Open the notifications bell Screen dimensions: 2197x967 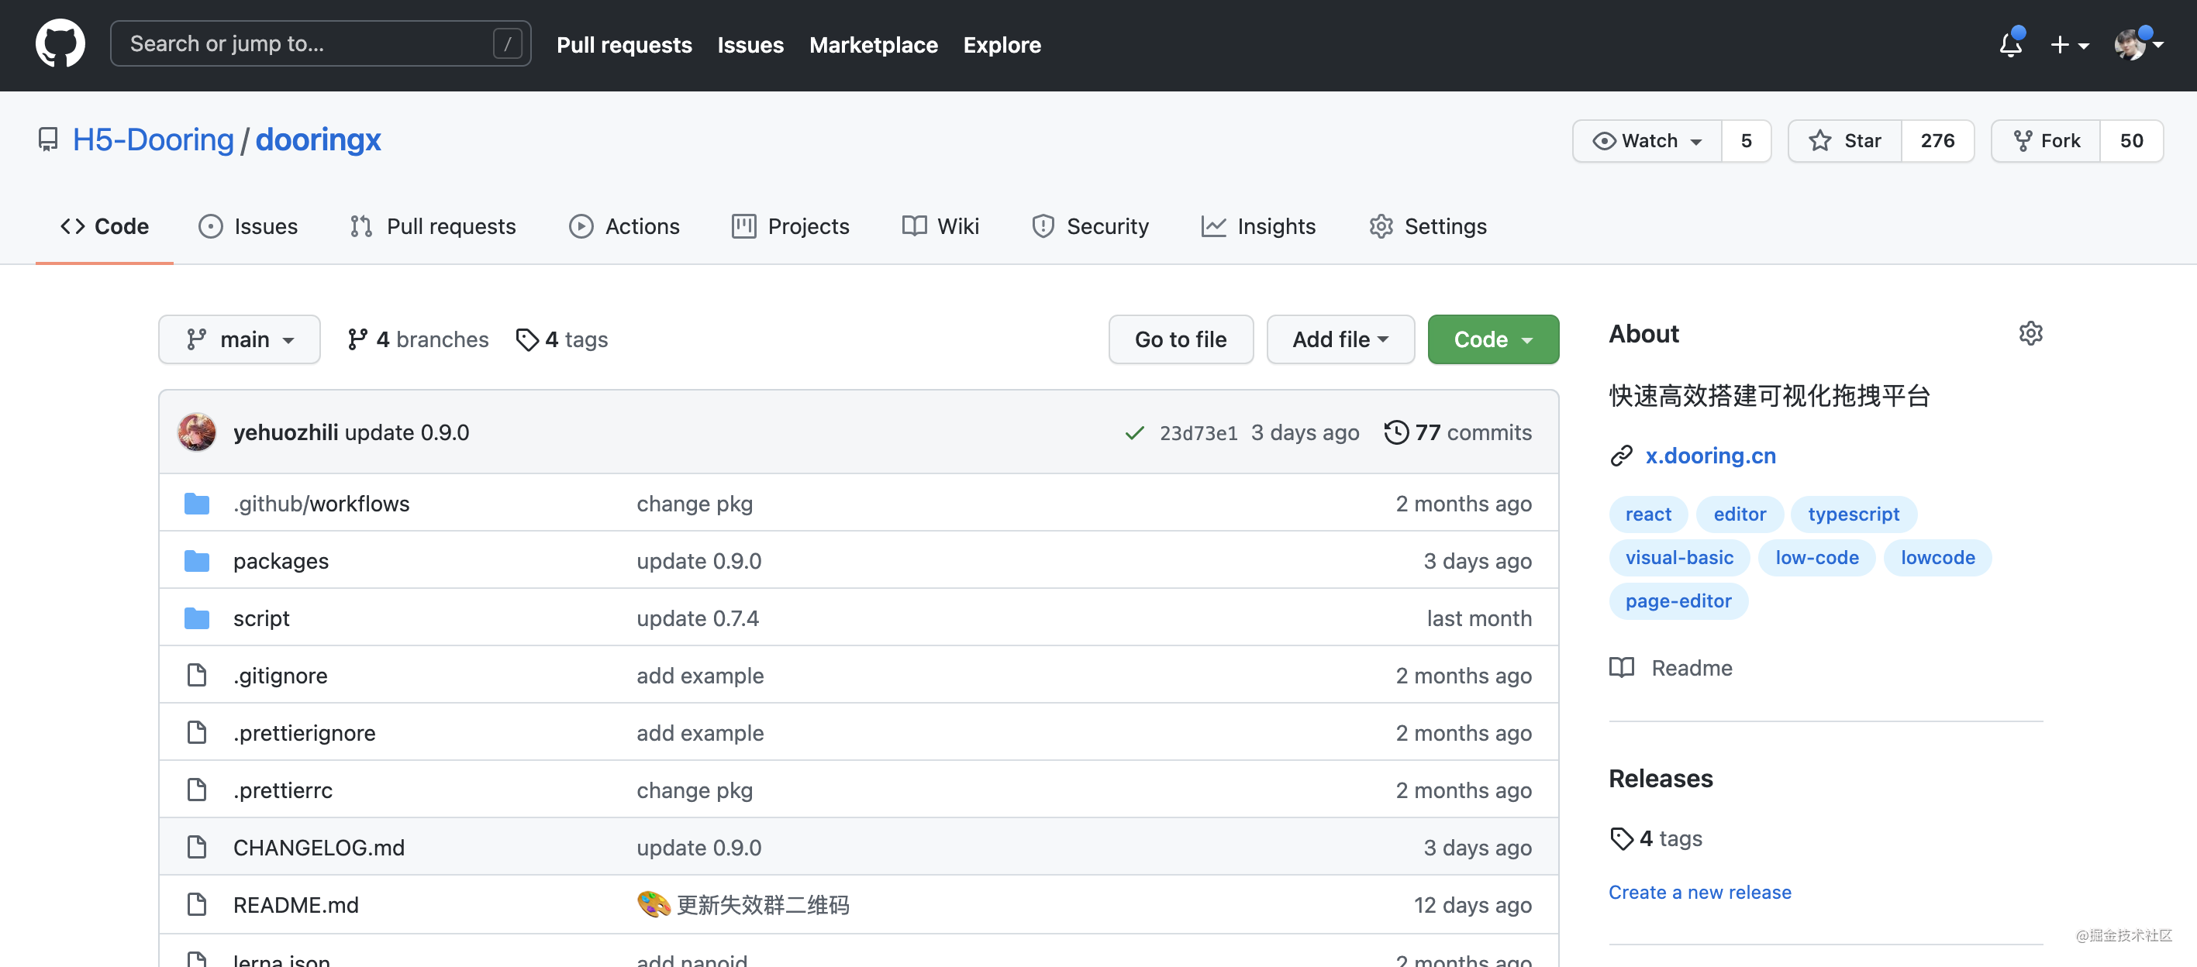pos(2010,44)
